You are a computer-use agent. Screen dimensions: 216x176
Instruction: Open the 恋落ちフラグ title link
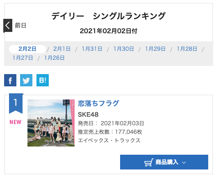(98, 103)
